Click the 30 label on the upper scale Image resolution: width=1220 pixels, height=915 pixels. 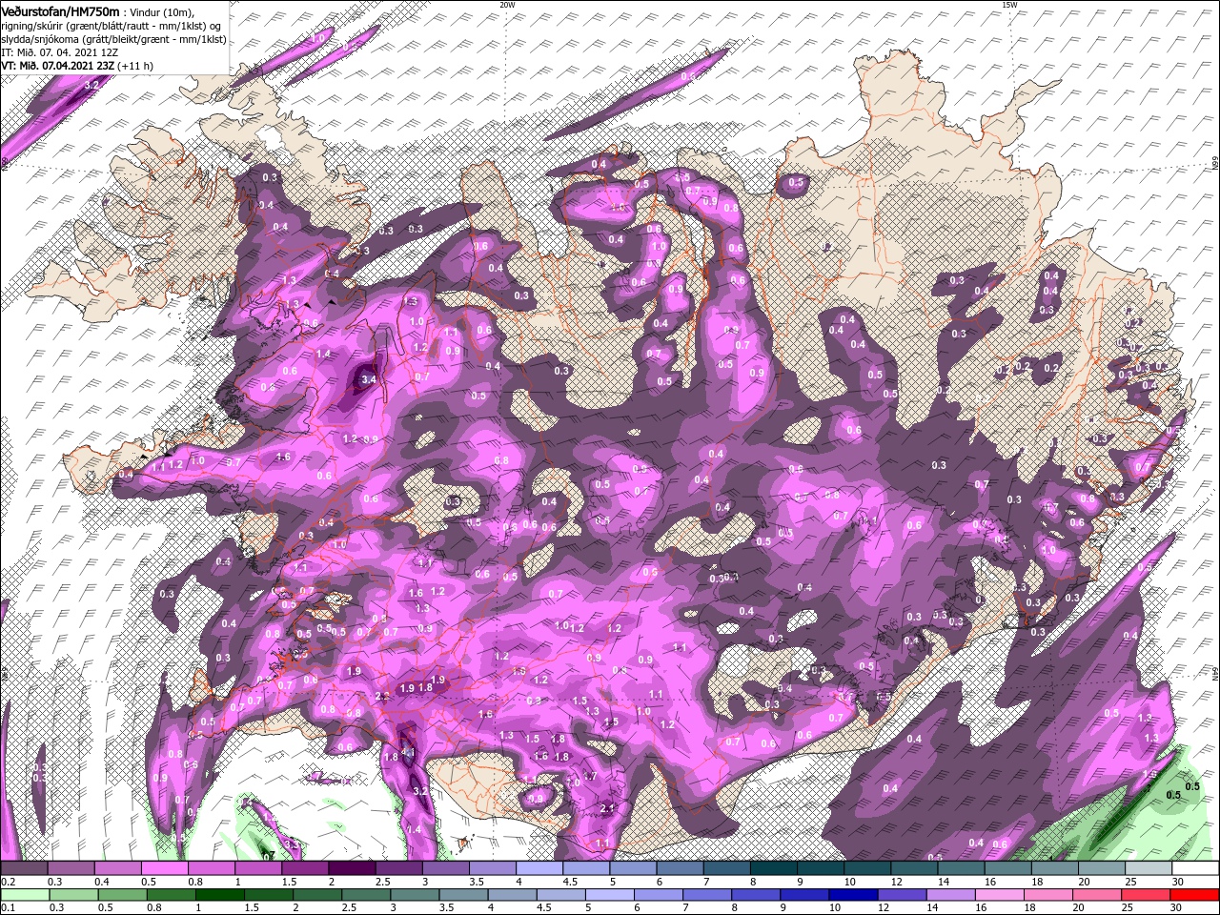point(1180,882)
